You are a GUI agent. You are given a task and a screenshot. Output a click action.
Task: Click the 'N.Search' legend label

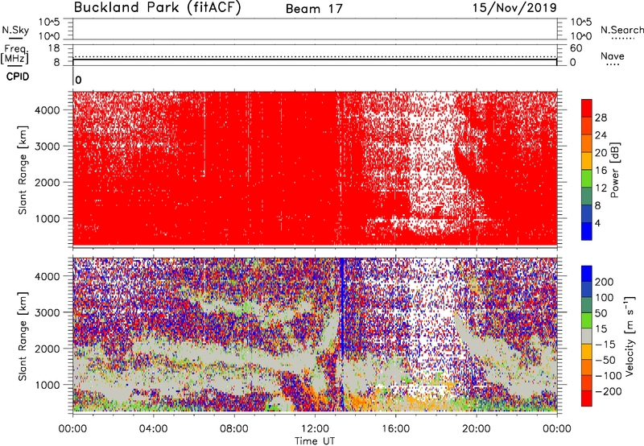622,30
